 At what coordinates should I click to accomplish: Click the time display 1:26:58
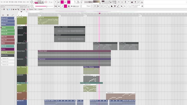pyautogui.click(x=78, y=2)
